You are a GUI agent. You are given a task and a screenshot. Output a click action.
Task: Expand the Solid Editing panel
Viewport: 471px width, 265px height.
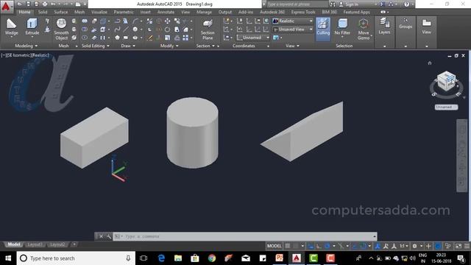coord(96,46)
